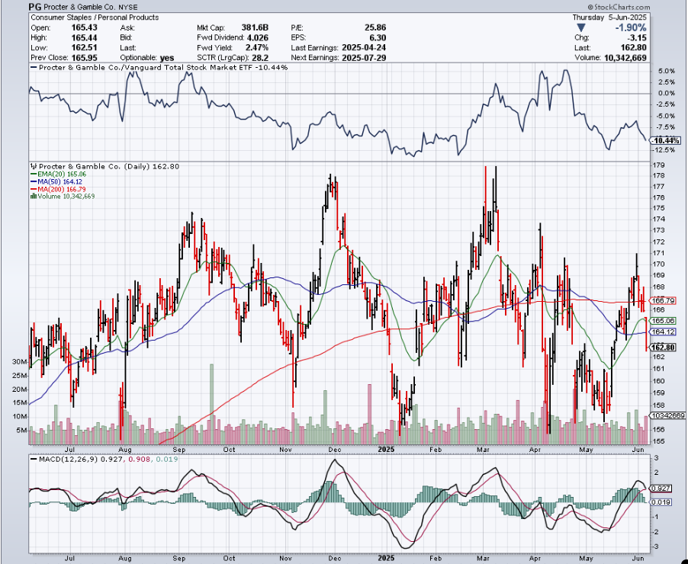The image size is (688, 564).
Task: Select the EPS value 6.30
Action: [x=378, y=37]
